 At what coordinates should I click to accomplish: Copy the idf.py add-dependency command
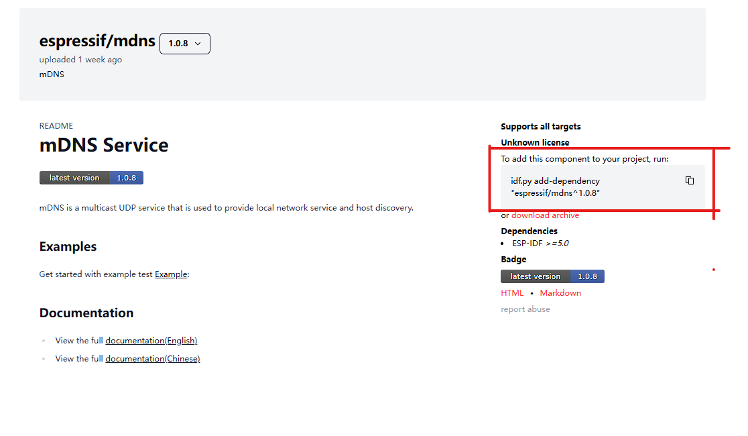click(x=689, y=180)
